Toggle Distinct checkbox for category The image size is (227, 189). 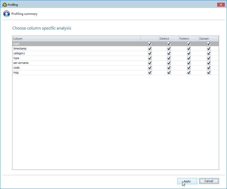(x=169, y=53)
